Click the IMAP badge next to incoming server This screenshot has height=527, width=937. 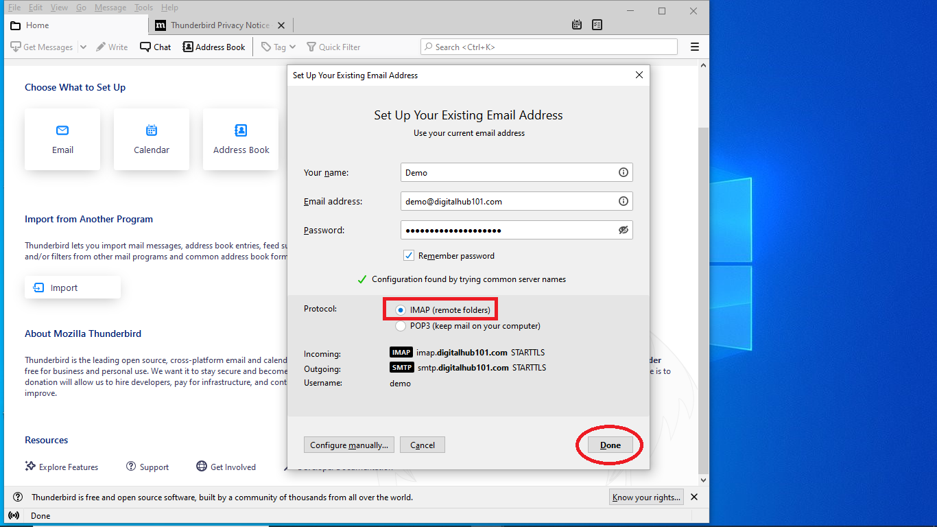401,352
